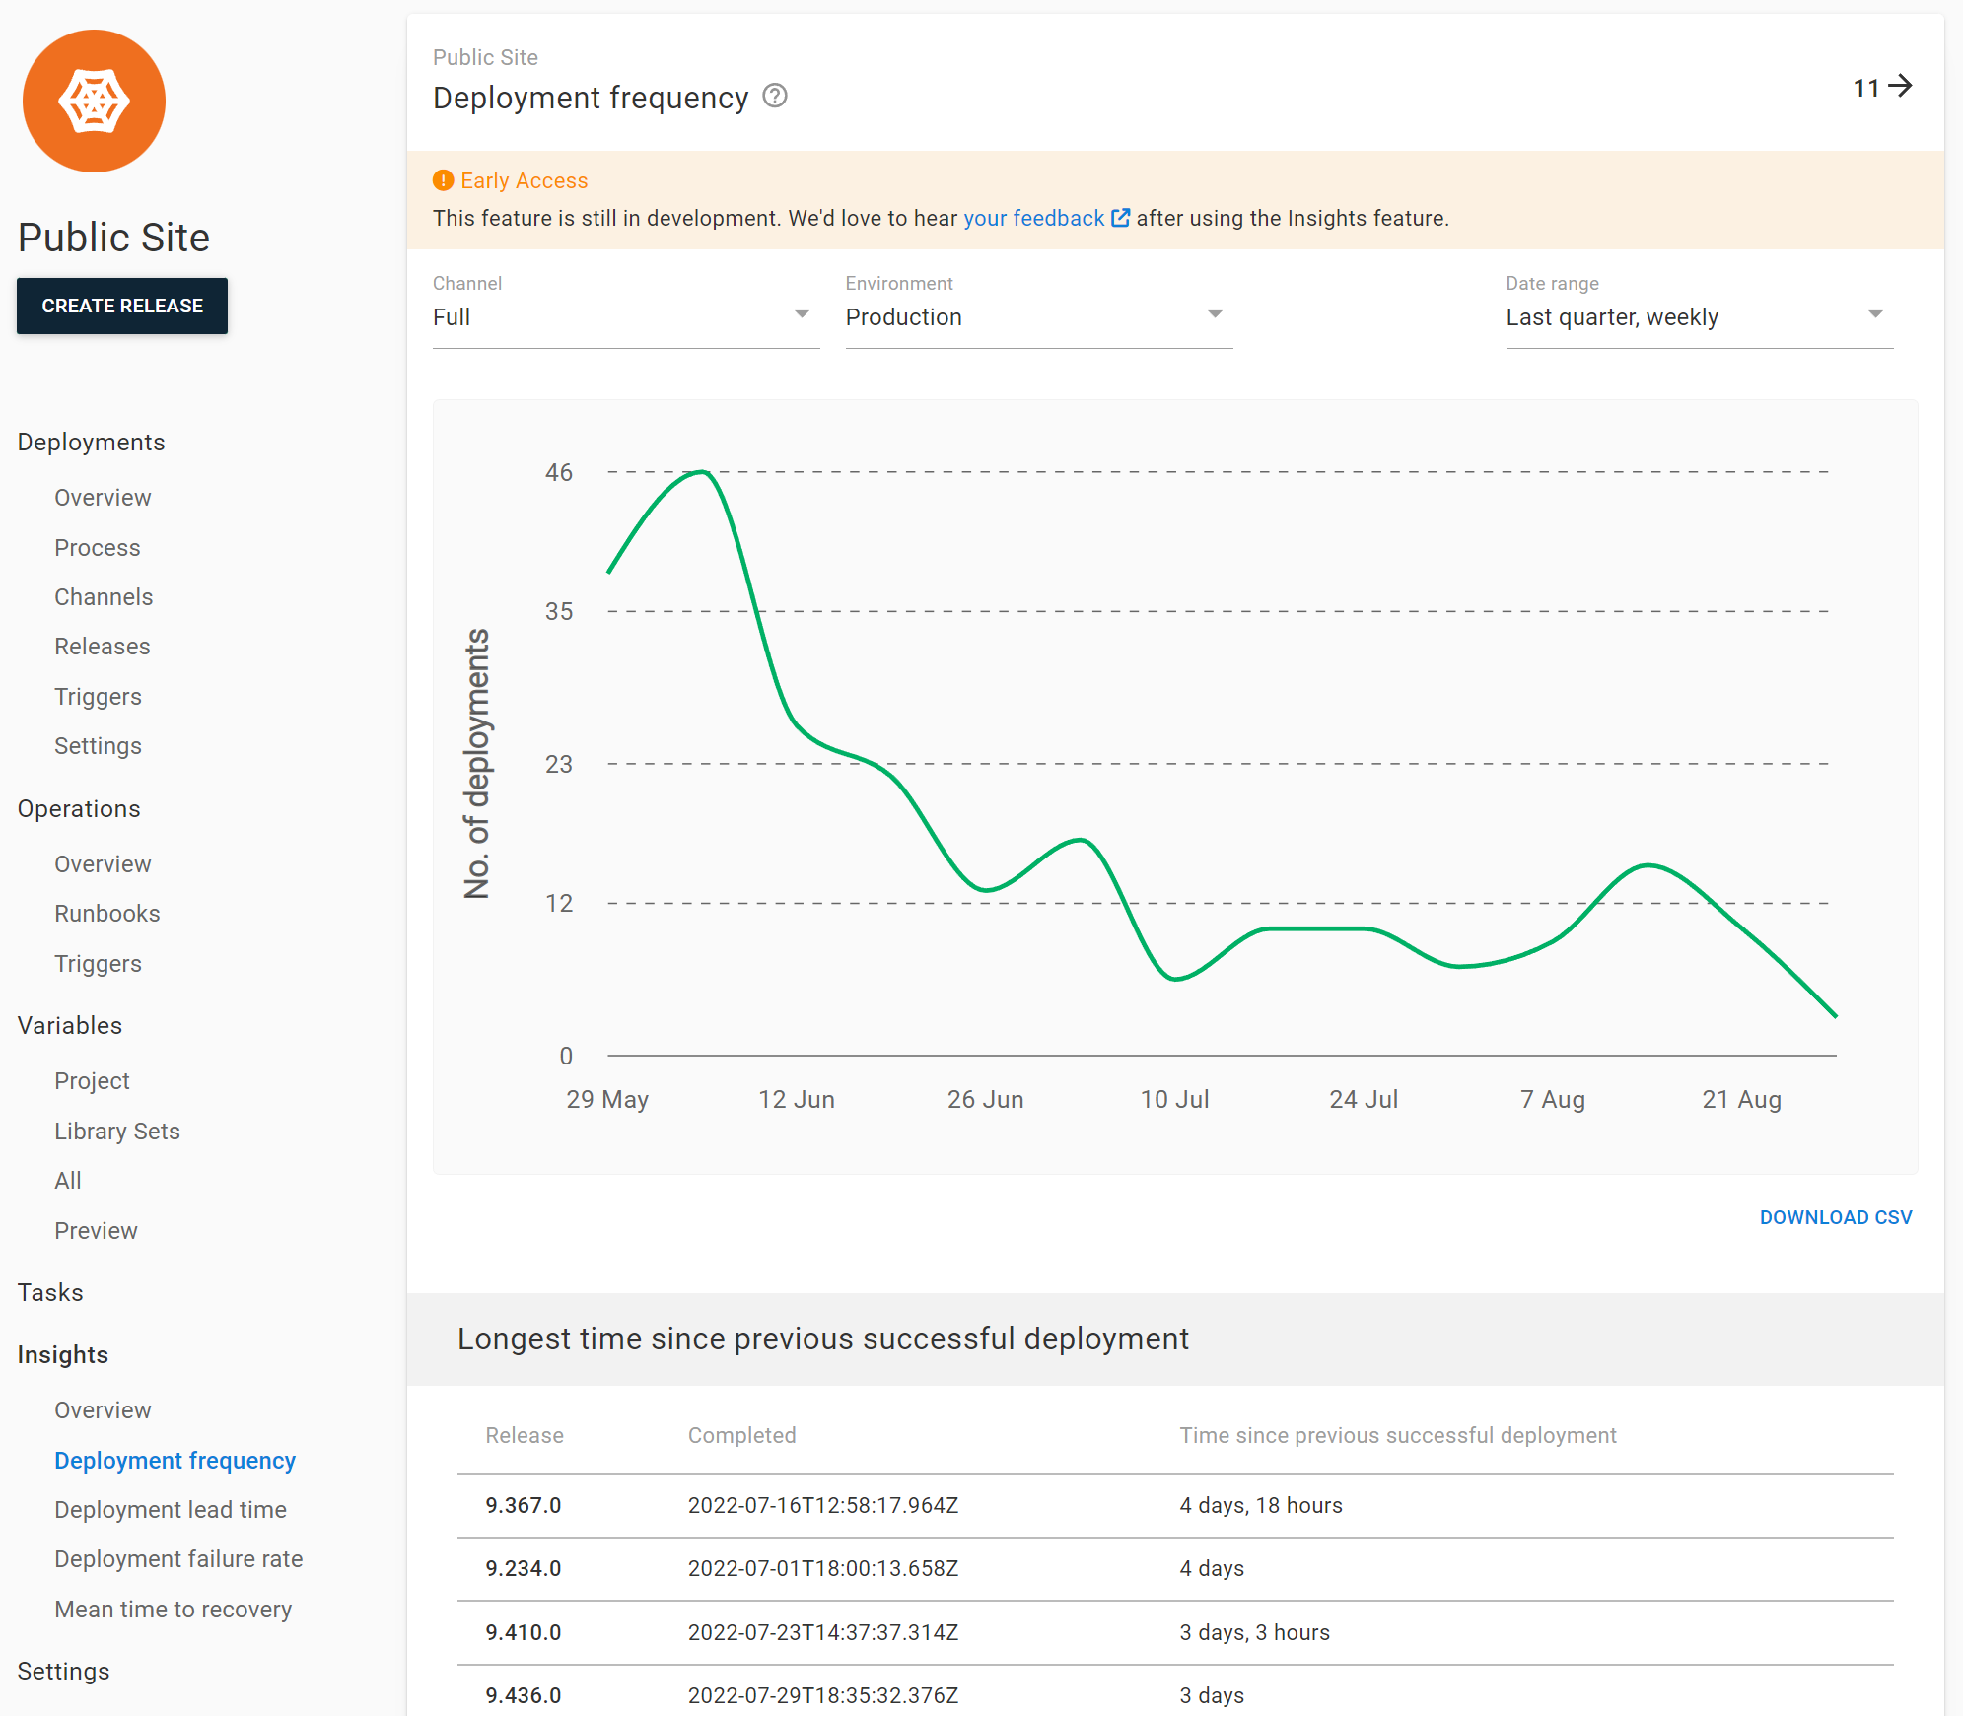This screenshot has height=1716, width=1963.
Task: Click the Public Site octopus logo icon
Action: [x=94, y=100]
